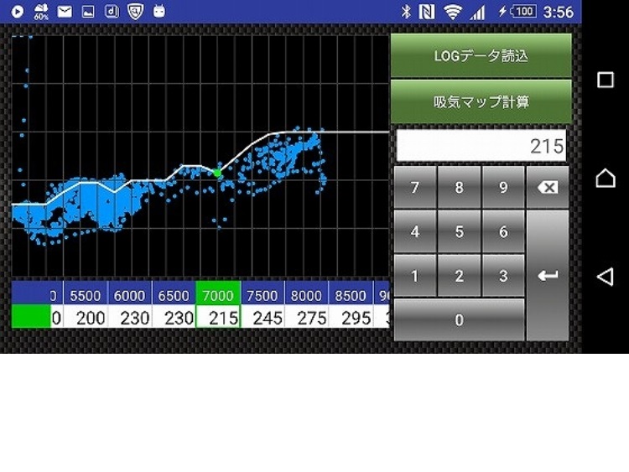
Task: Select the 230 cell under 6500
Action: coord(174,318)
